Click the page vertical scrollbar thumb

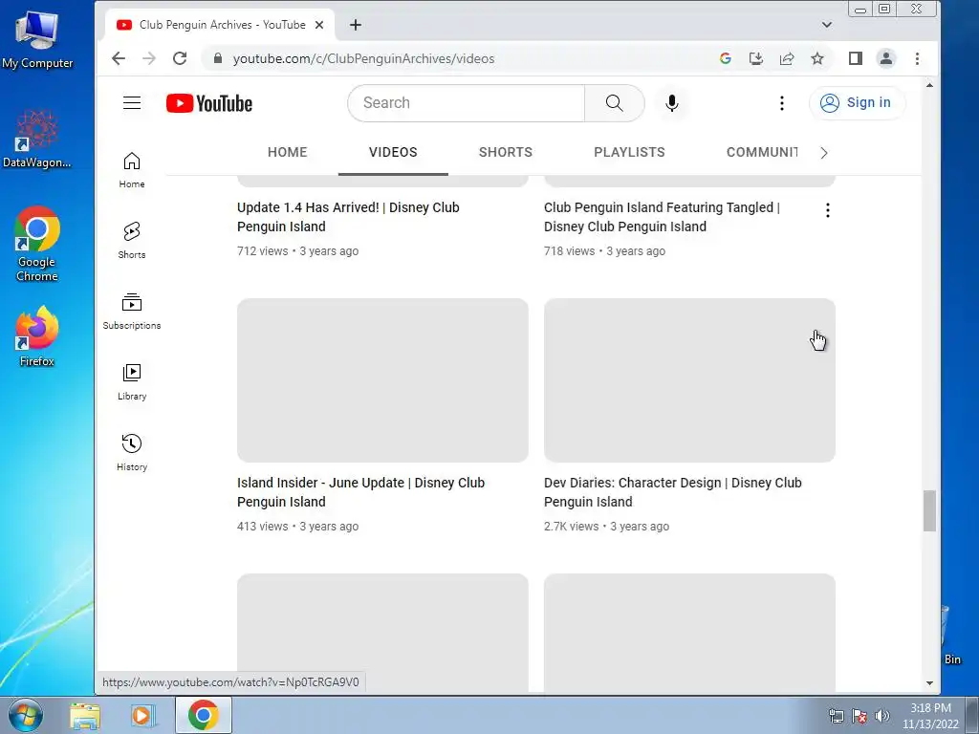click(929, 511)
